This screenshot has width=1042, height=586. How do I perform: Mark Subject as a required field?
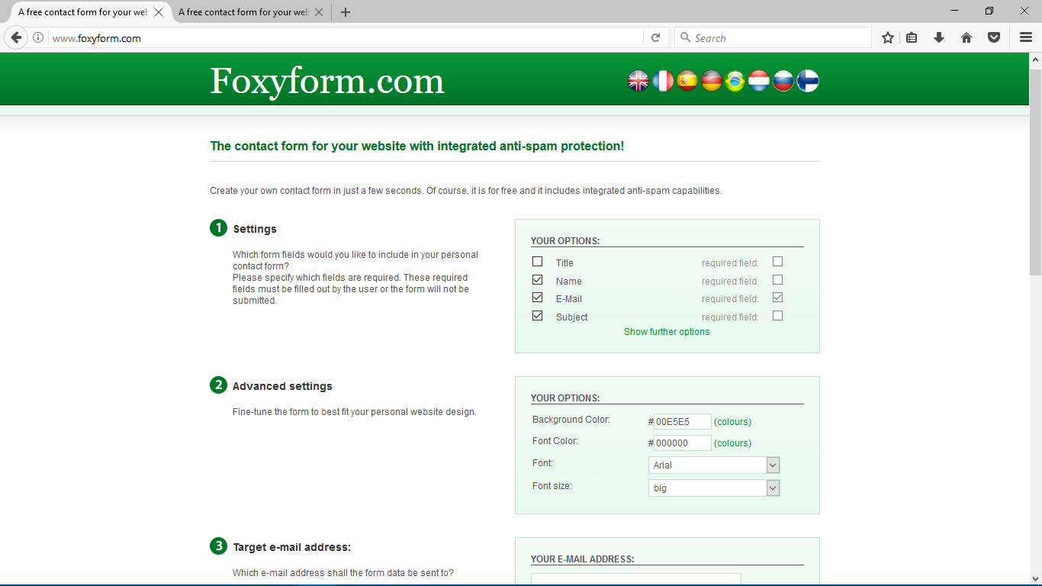778,316
